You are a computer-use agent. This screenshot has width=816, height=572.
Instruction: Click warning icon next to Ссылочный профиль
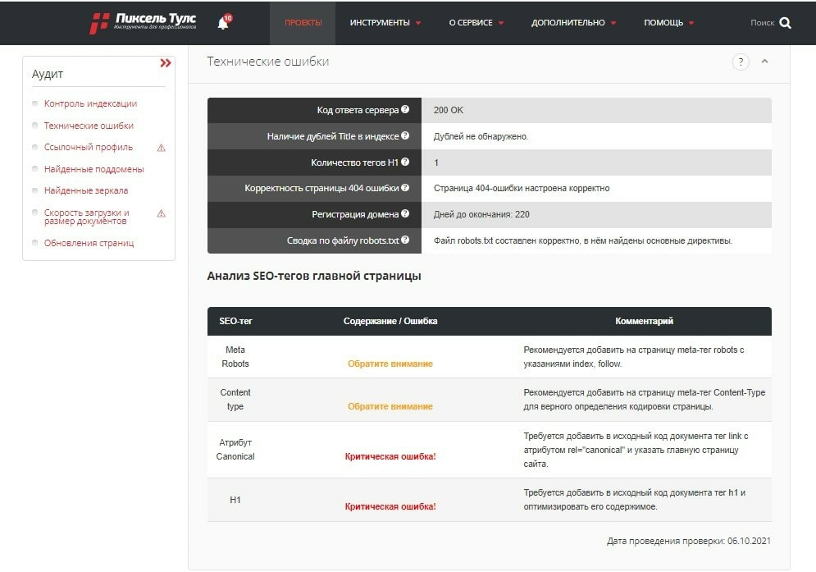click(161, 148)
